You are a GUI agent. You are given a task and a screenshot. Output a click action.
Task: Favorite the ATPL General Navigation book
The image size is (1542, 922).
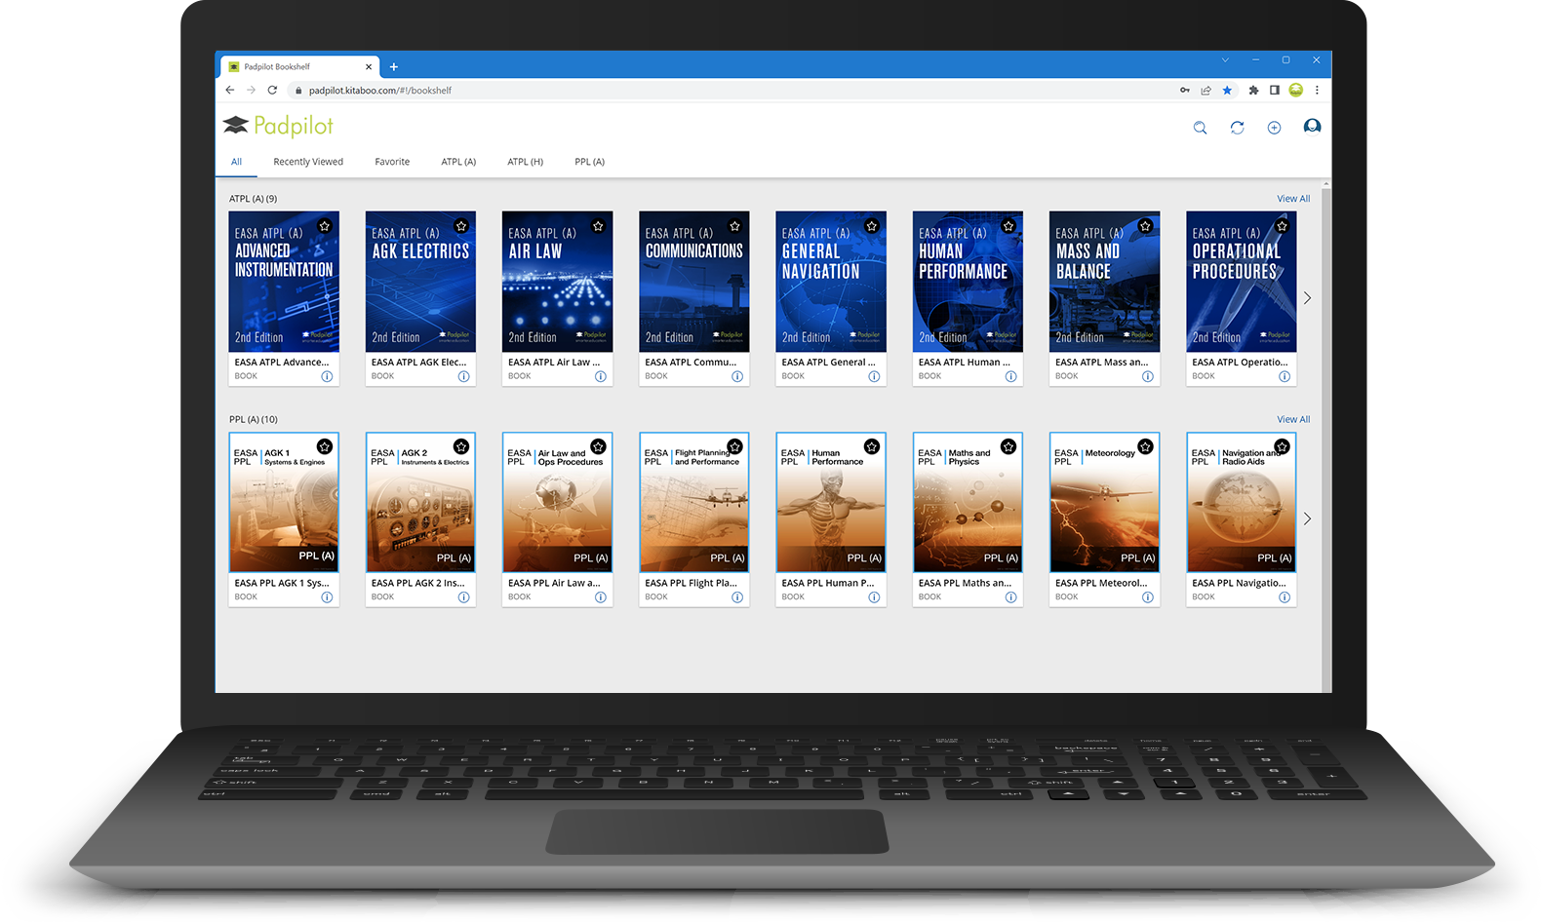[872, 226]
